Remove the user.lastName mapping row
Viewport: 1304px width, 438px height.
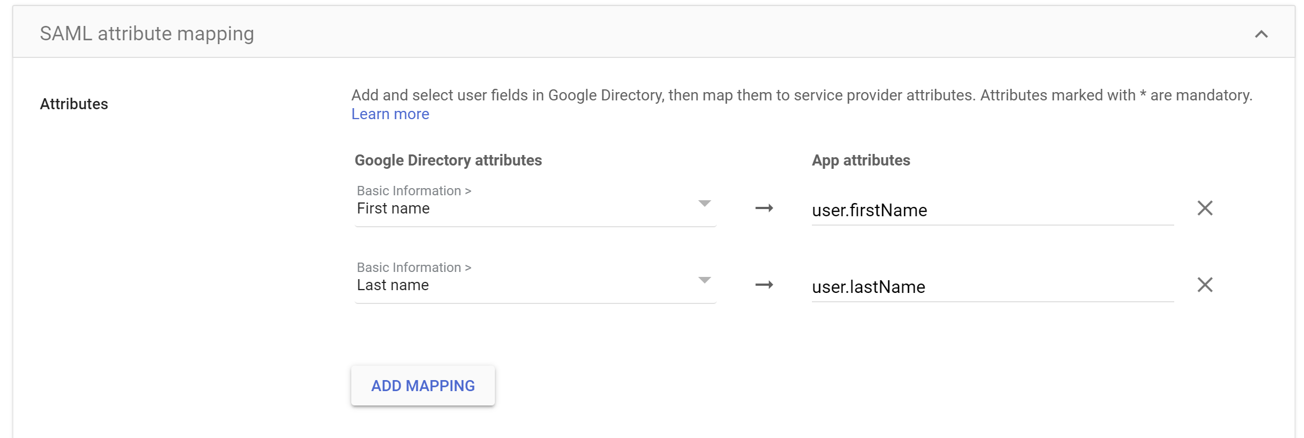tap(1205, 285)
